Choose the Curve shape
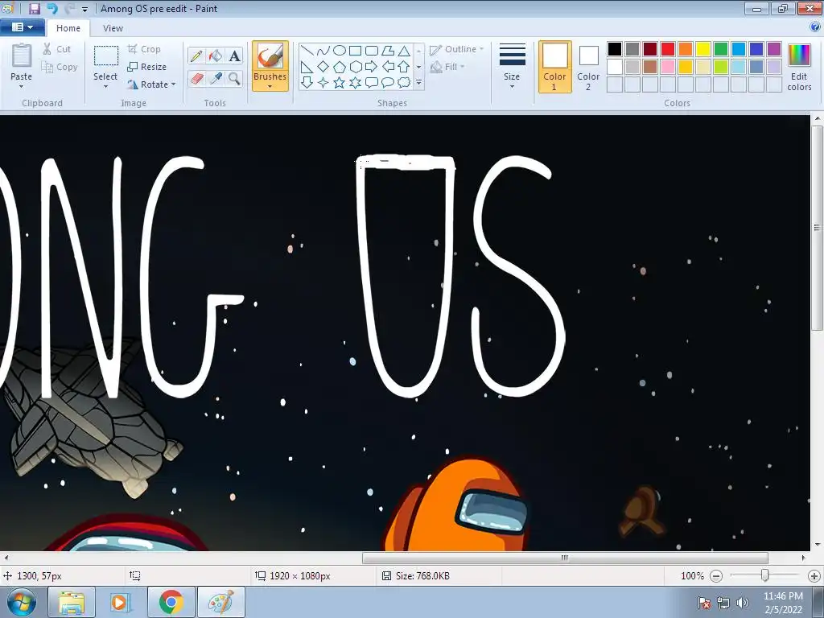 coord(323,51)
